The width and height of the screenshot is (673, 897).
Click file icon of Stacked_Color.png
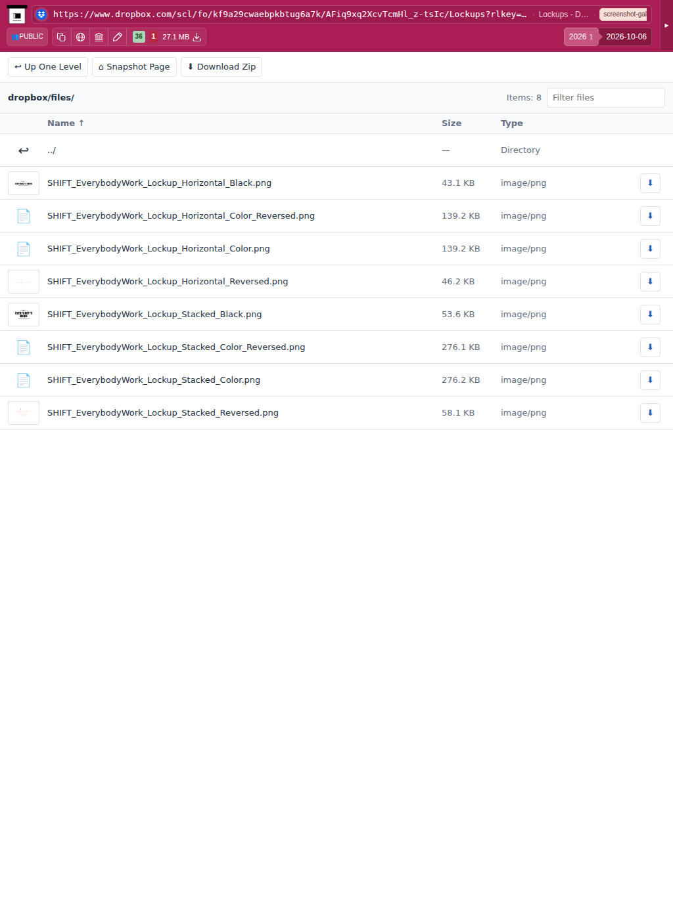(x=24, y=380)
